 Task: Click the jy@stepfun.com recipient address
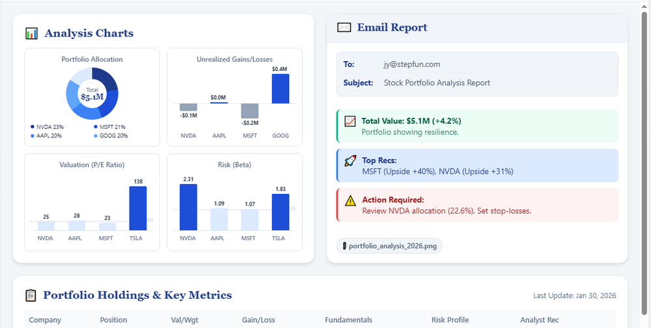[x=412, y=64]
